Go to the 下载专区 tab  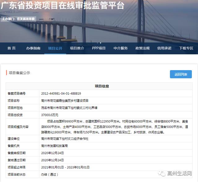tap(186, 48)
